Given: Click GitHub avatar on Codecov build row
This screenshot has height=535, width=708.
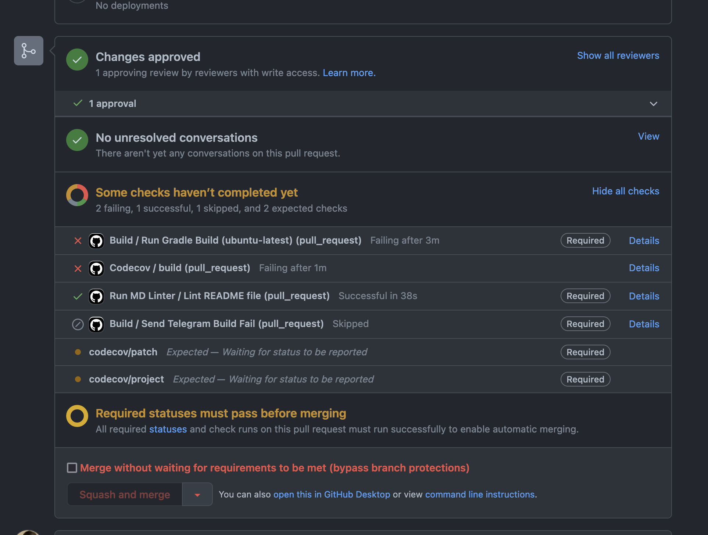Looking at the screenshot, I should pyautogui.click(x=96, y=269).
